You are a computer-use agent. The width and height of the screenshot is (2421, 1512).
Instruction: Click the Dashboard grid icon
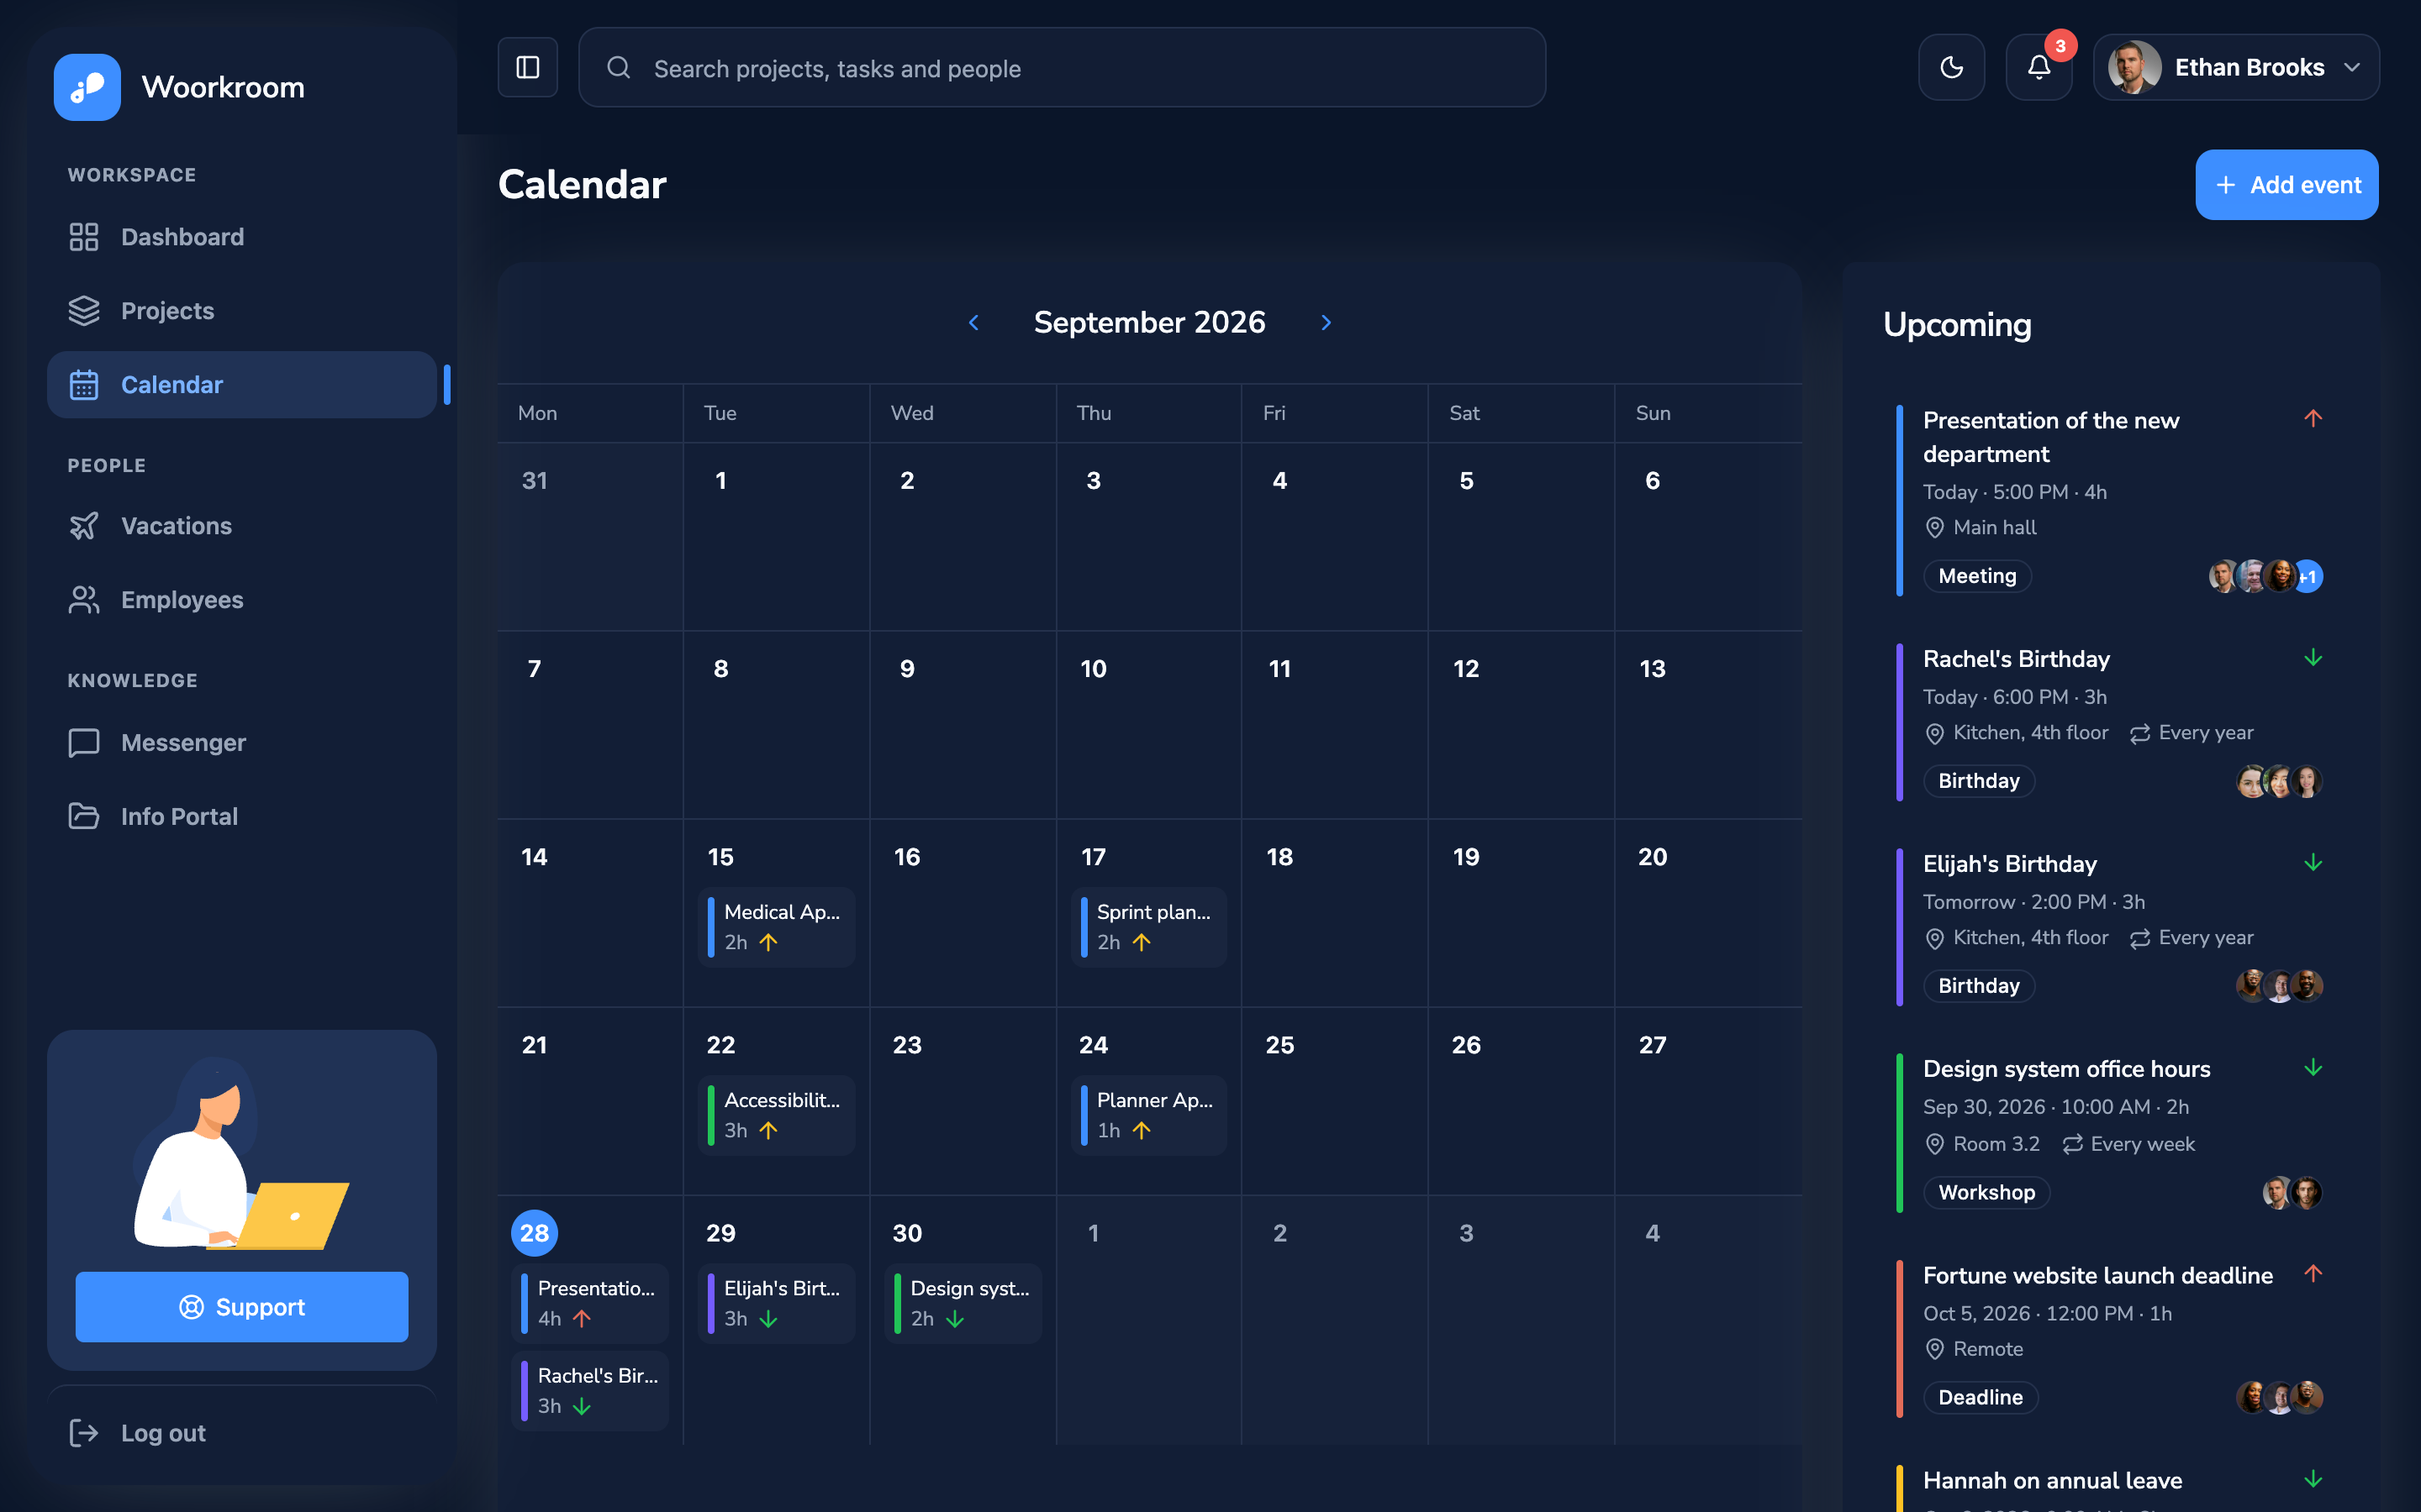pyautogui.click(x=84, y=237)
